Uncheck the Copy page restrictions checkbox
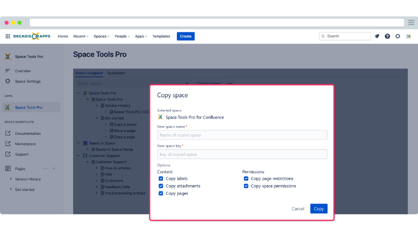Image resolution: width=418 pixels, height=237 pixels. coord(246,178)
